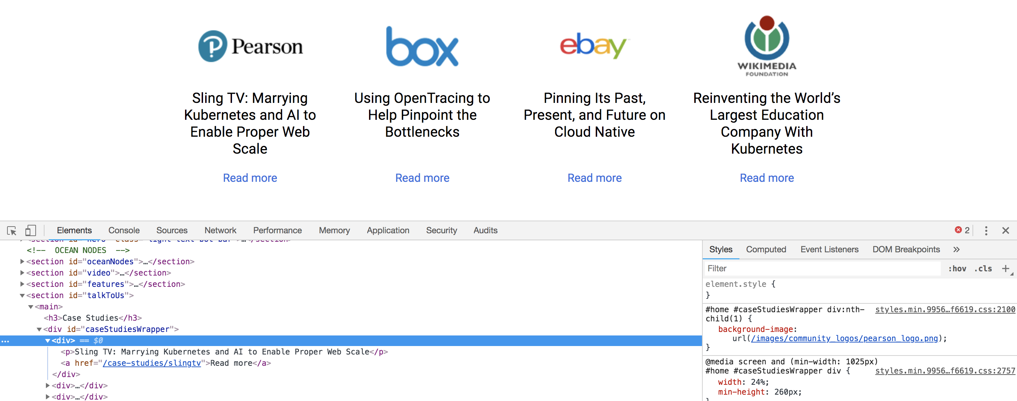The image size is (1017, 401).
Task: Toggle the :hov element state panel
Action: click(x=957, y=269)
